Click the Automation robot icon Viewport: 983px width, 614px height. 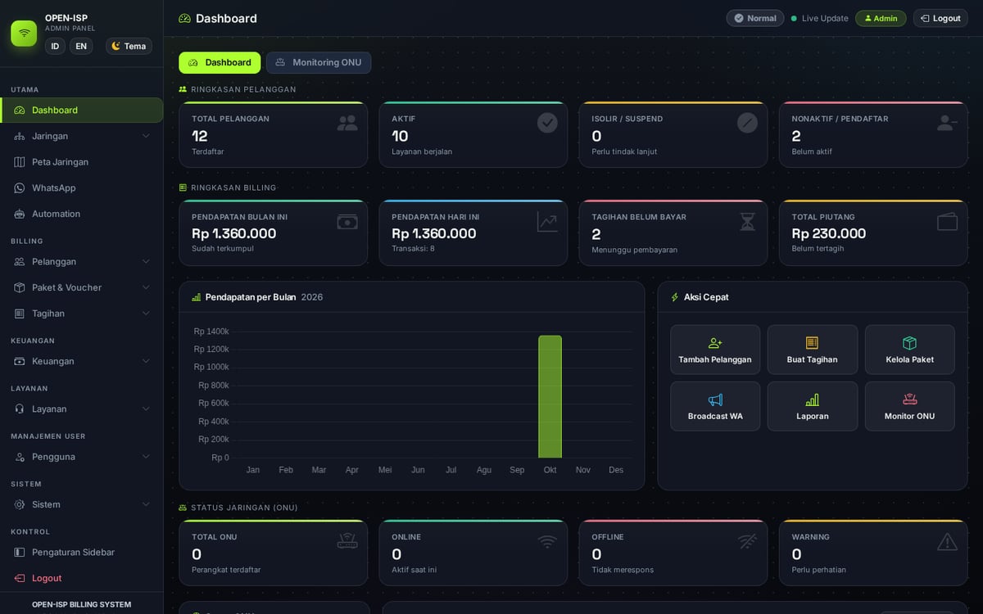(x=20, y=214)
